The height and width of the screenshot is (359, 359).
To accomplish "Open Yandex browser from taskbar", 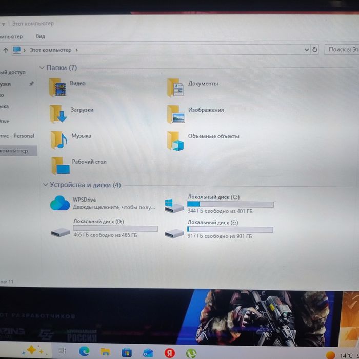I will pos(170,353).
